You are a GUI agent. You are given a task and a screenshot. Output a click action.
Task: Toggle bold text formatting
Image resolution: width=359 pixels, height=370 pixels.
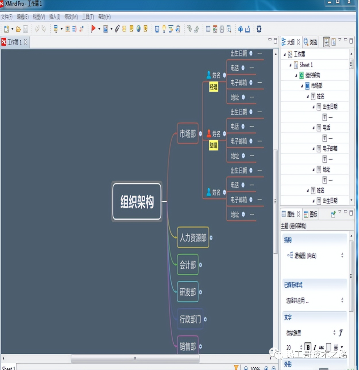tap(308, 347)
